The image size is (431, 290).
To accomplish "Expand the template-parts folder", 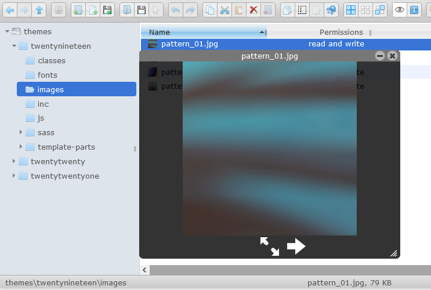I will tap(21, 147).
